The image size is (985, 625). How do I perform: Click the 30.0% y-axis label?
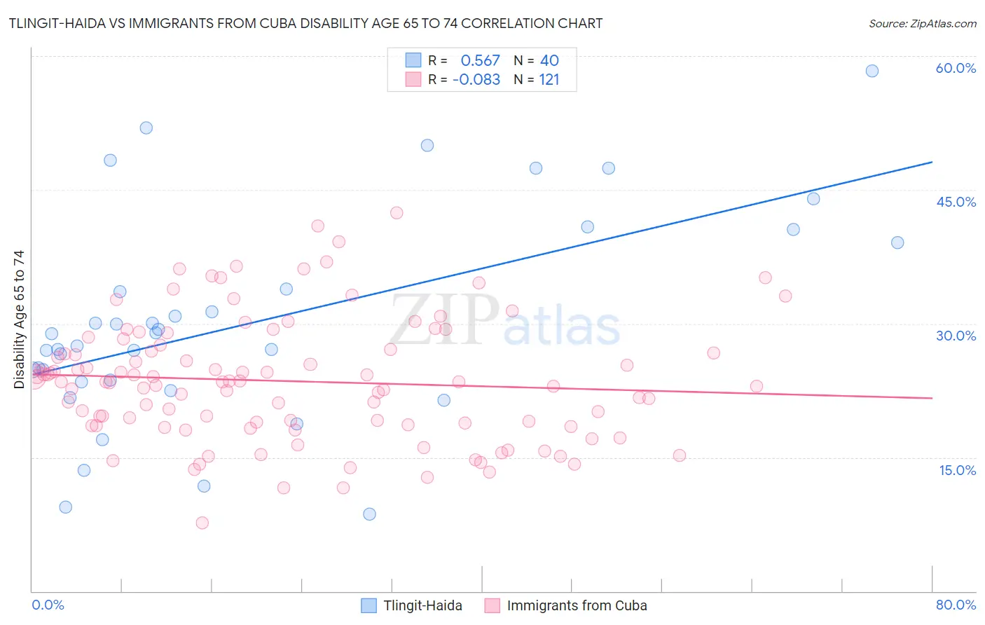[956, 336]
